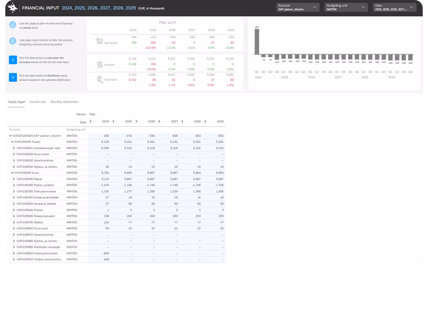Screen dimensions: 428x317
Task: Switch to the Growth rate tab
Action: [38, 102]
